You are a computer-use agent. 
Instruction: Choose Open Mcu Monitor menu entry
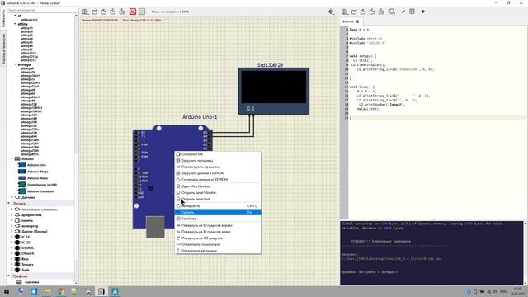point(218,186)
